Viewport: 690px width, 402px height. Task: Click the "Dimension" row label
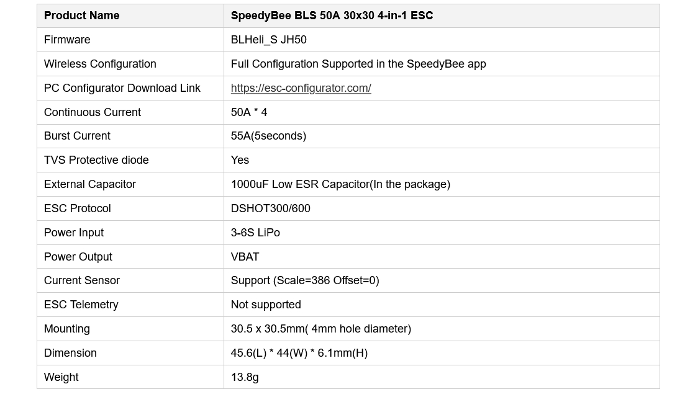[x=70, y=353]
